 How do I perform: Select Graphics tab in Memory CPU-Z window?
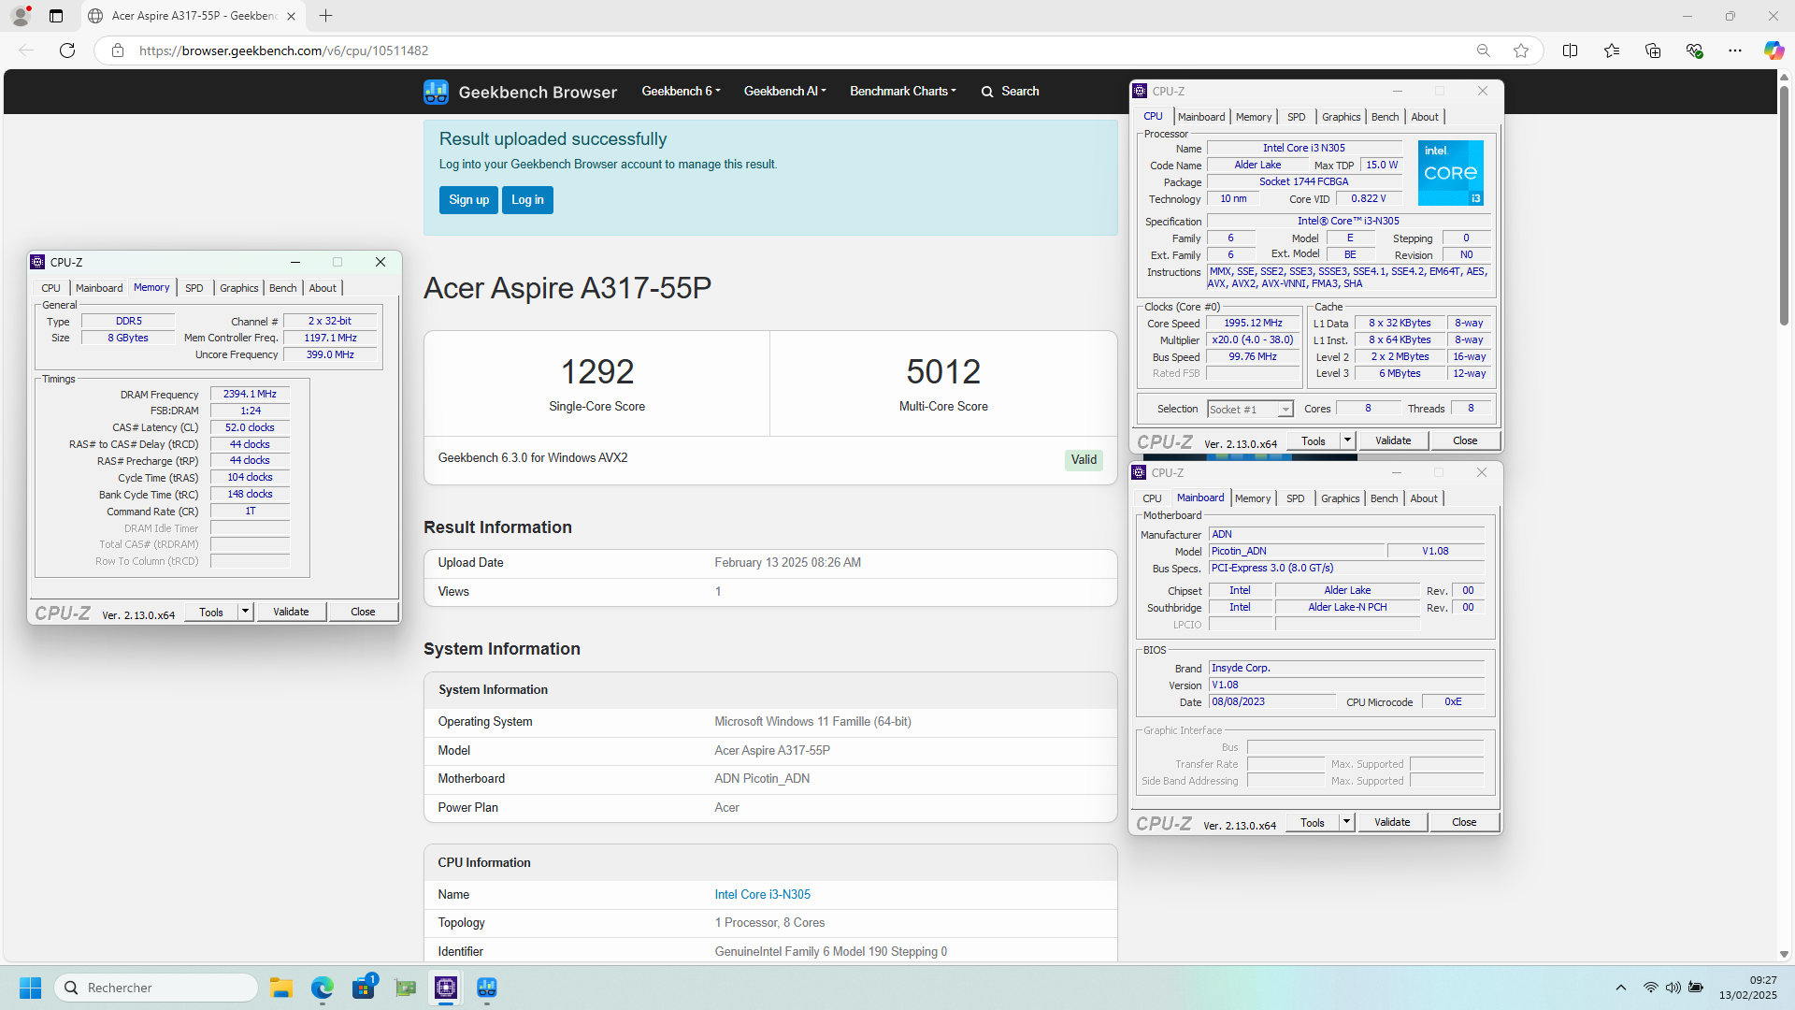coord(238,288)
